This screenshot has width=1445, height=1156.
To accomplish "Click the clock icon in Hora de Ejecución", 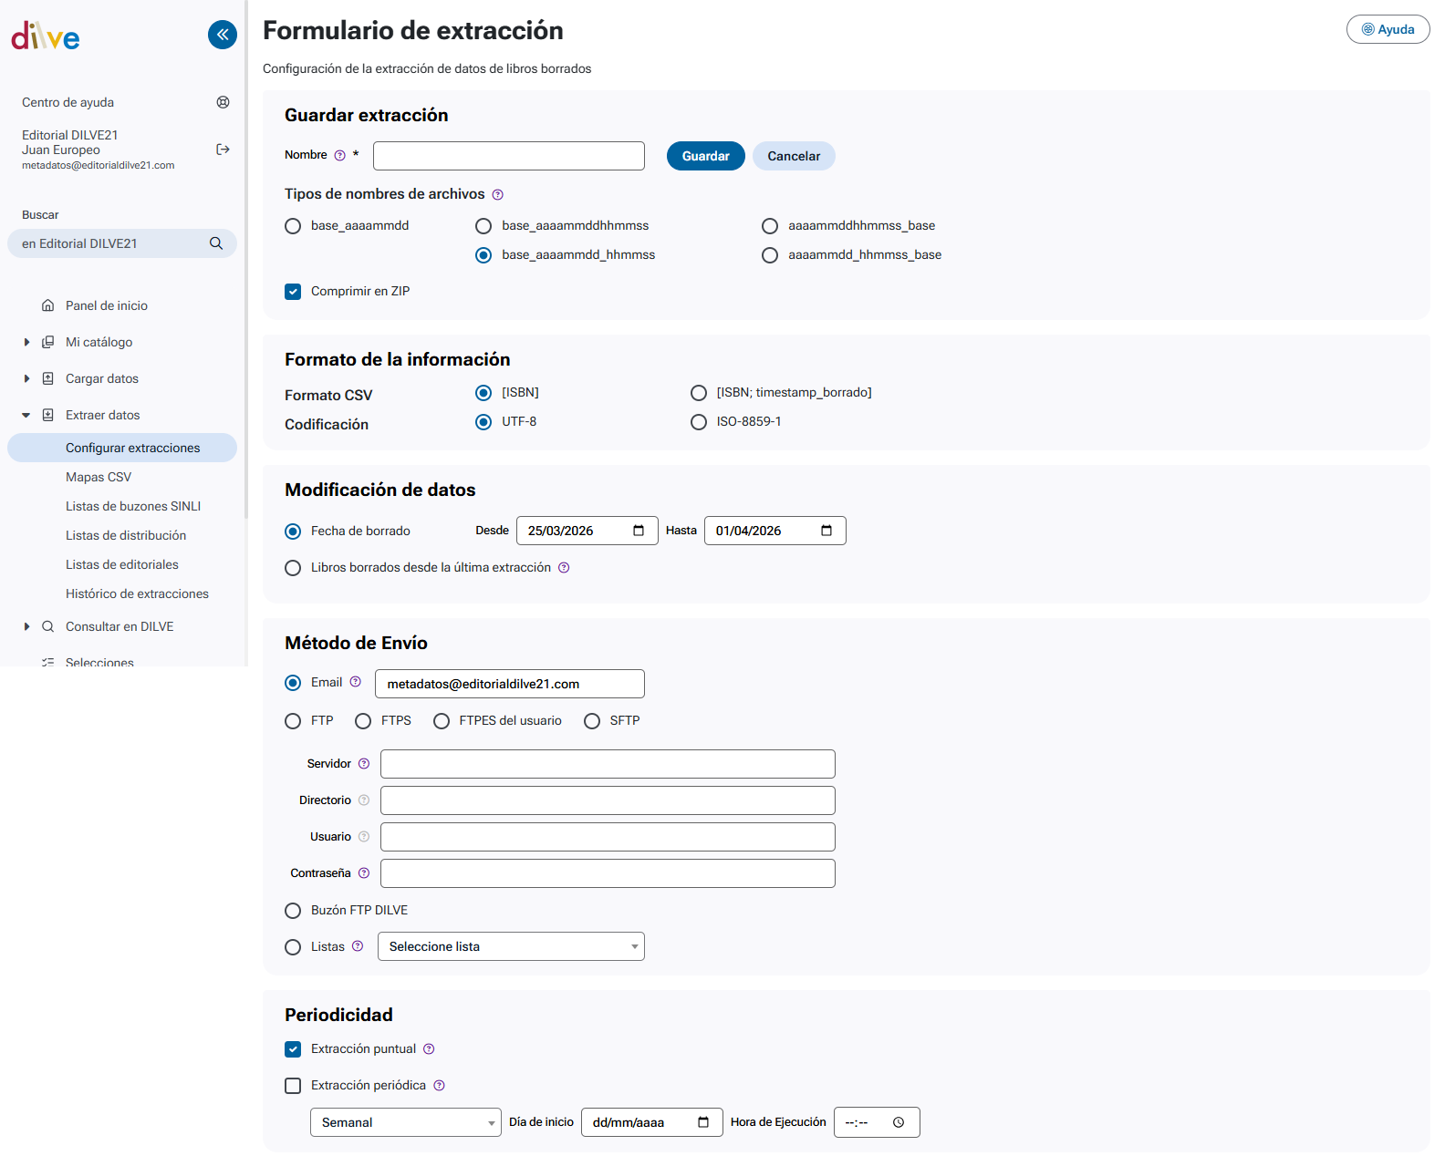I will (x=899, y=1122).
